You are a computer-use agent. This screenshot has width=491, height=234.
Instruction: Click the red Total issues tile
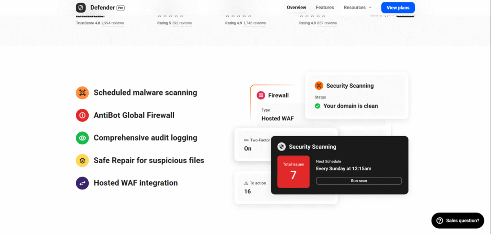pos(293,172)
